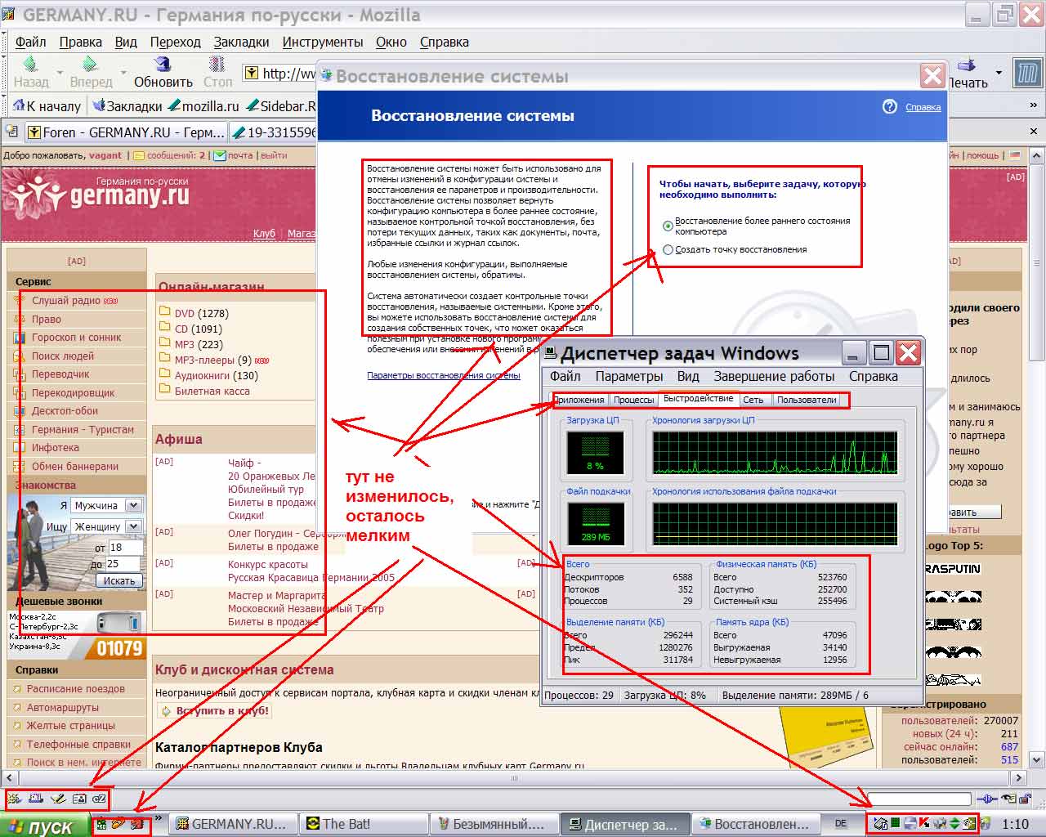The image size is (1046, 837).
Task: Click the от age input field
Action: pyautogui.click(x=126, y=548)
